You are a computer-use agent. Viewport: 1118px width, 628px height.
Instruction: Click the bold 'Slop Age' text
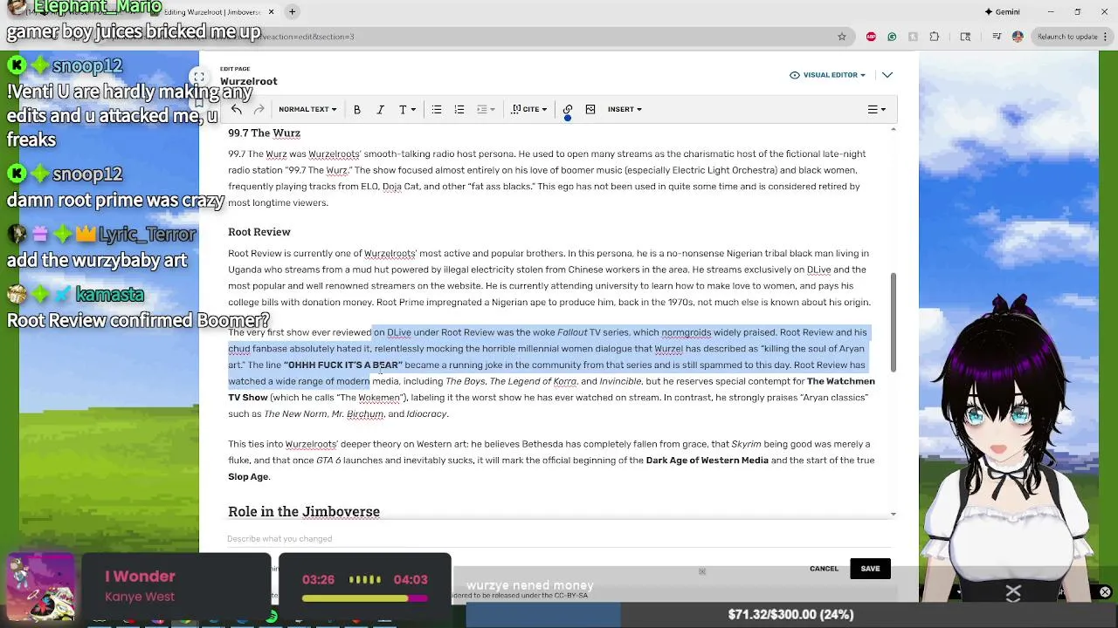pos(248,477)
